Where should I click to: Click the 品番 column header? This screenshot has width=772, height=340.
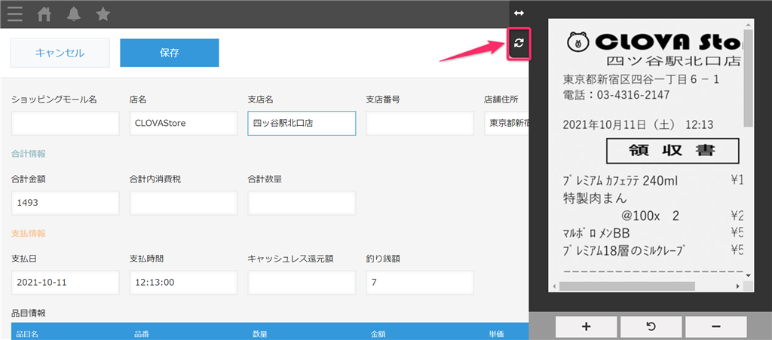tap(141, 334)
